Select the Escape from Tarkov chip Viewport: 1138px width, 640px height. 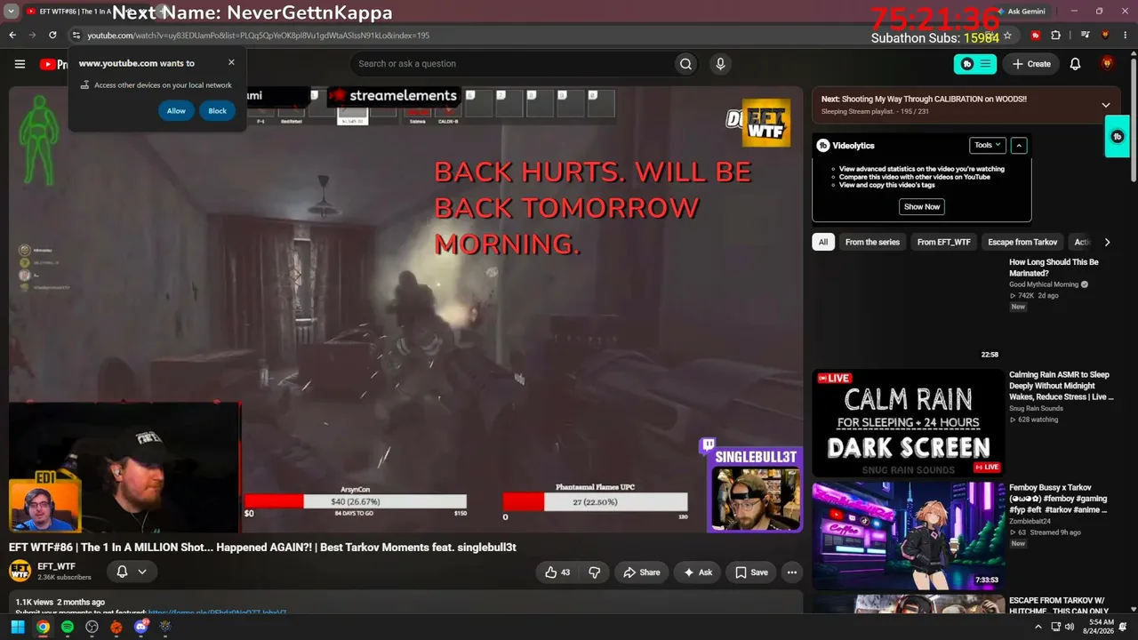tap(1022, 242)
